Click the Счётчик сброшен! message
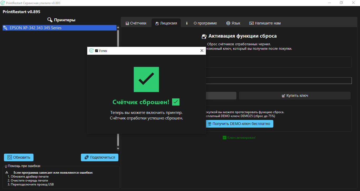Viewport: 360px width, 191px height. tap(141, 102)
